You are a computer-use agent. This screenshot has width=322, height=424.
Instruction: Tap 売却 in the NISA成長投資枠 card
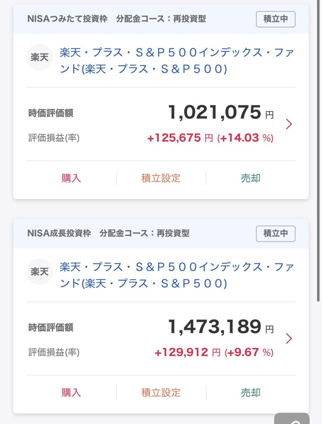(x=251, y=393)
